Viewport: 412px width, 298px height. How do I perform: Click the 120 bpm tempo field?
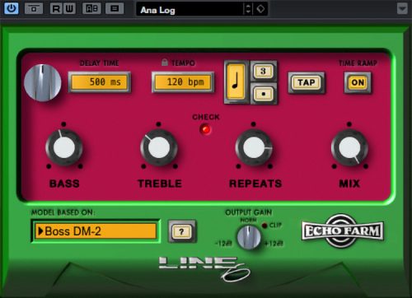[183, 82]
